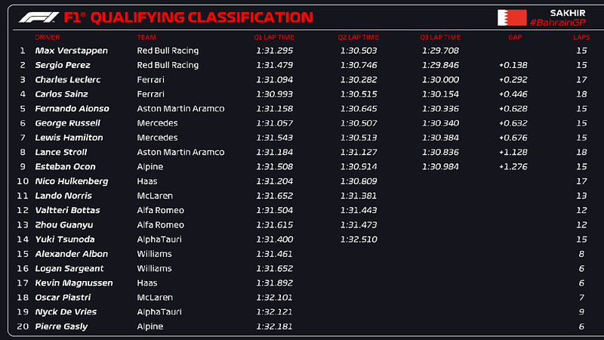Select the Q2 LAP TIME header

coord(358,37)
